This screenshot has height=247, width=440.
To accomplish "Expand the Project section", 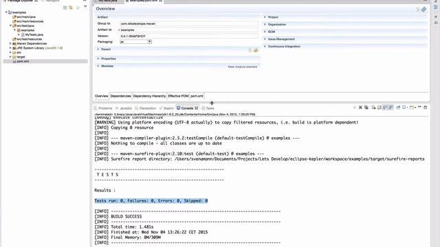I will 265,17.
